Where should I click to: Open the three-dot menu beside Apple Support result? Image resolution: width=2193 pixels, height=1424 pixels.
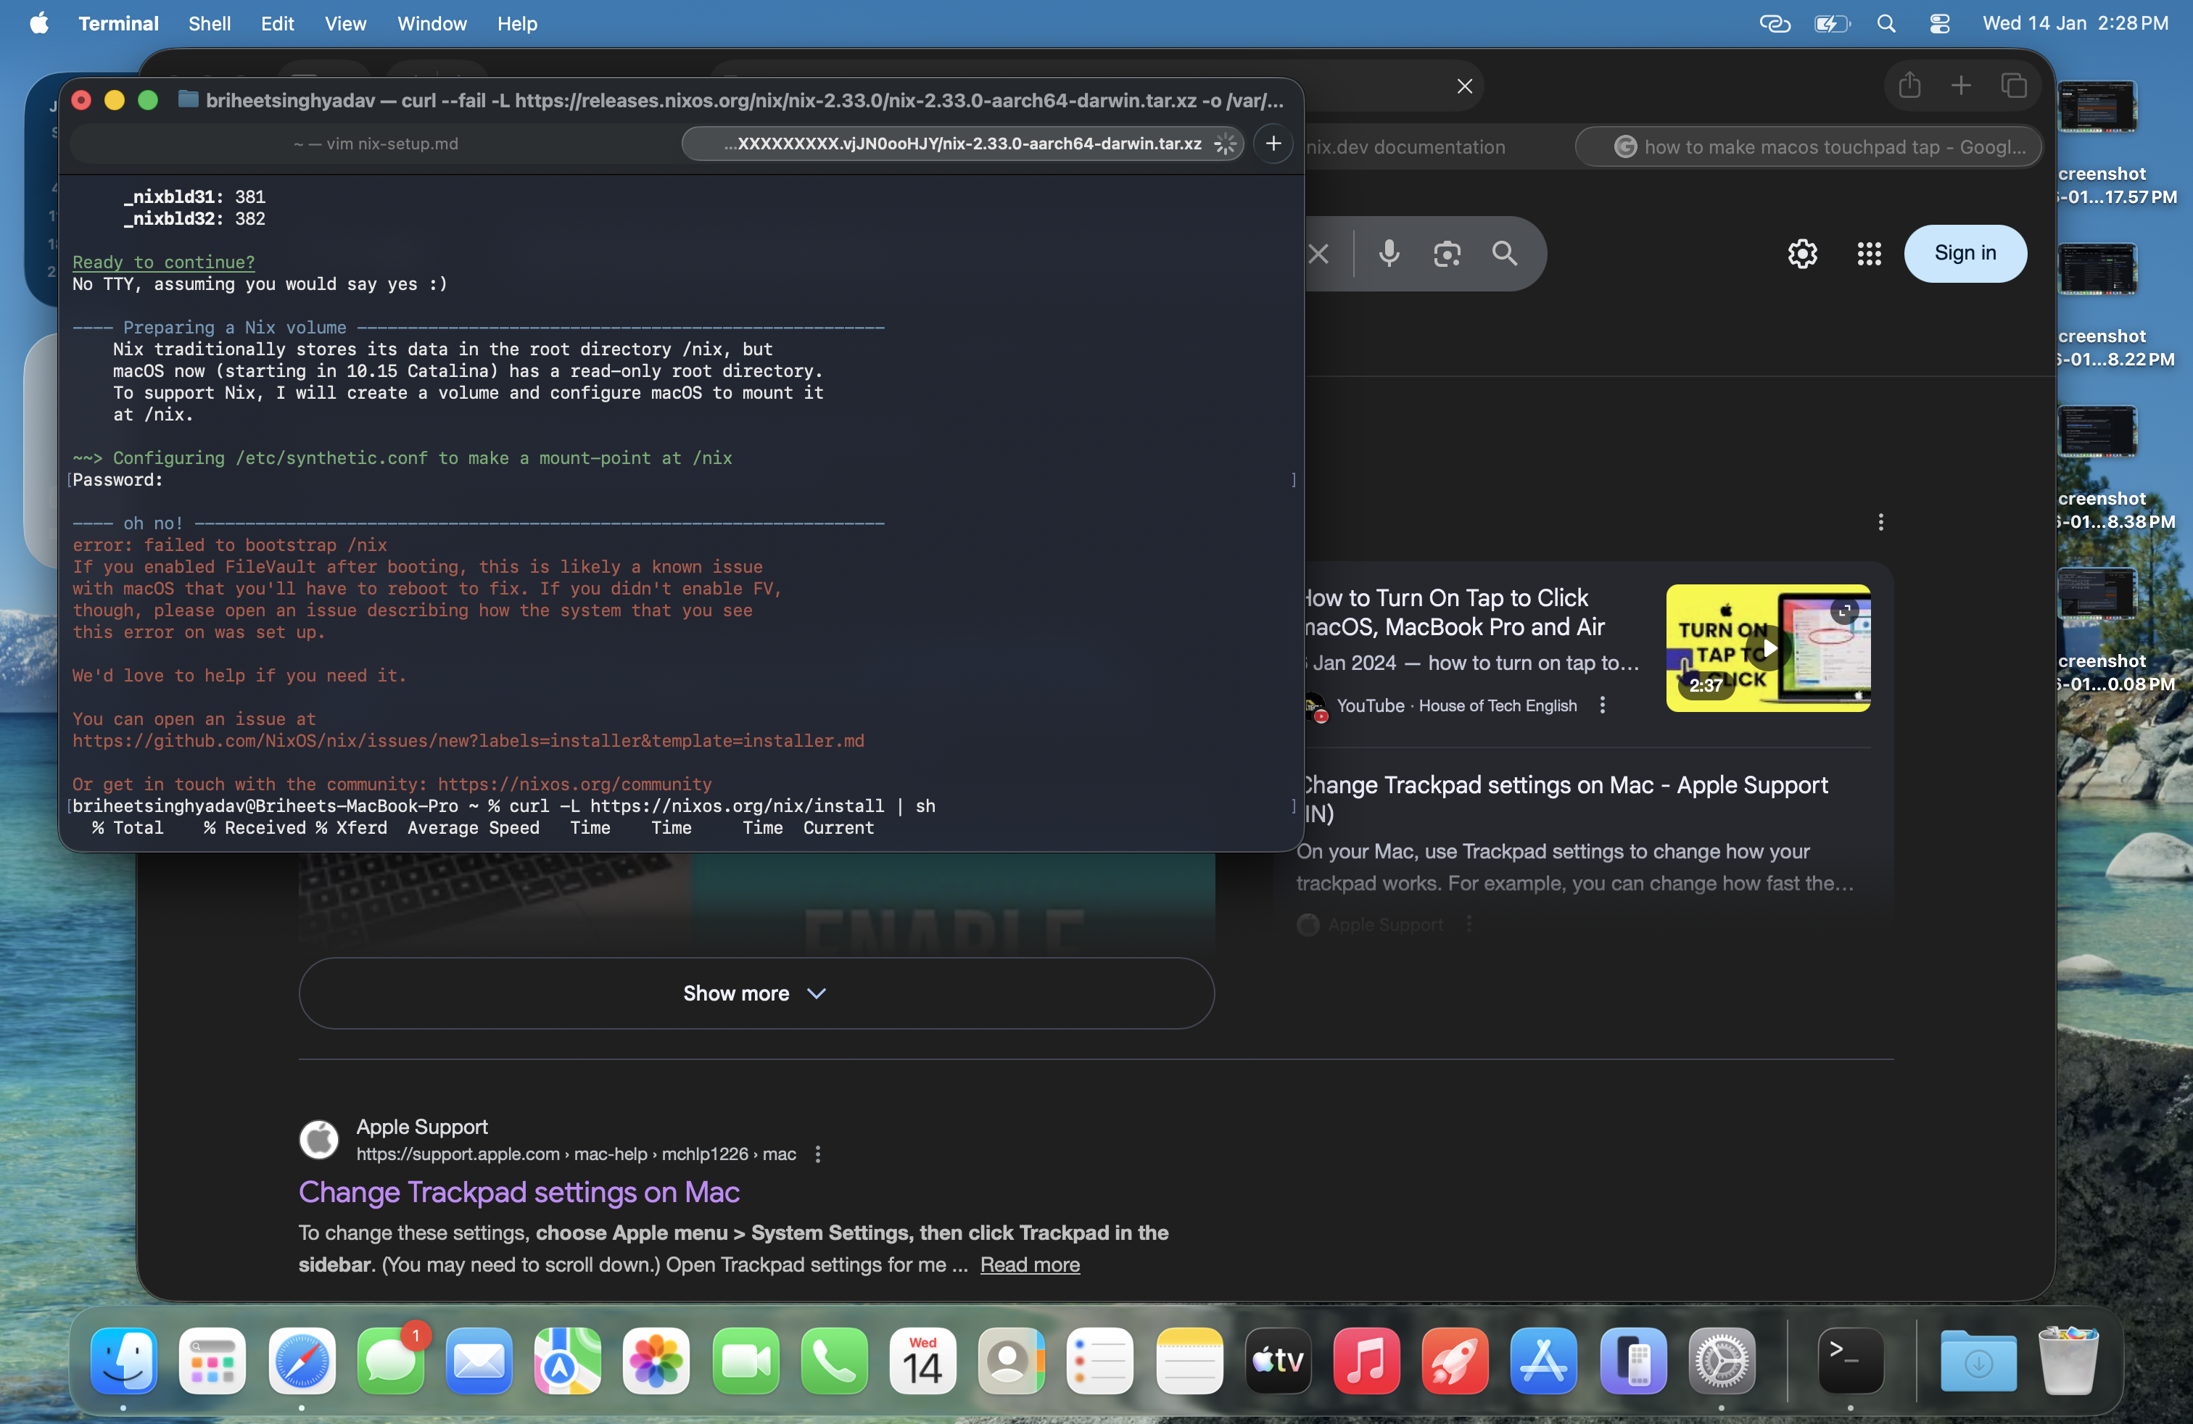click(817, 1154)
